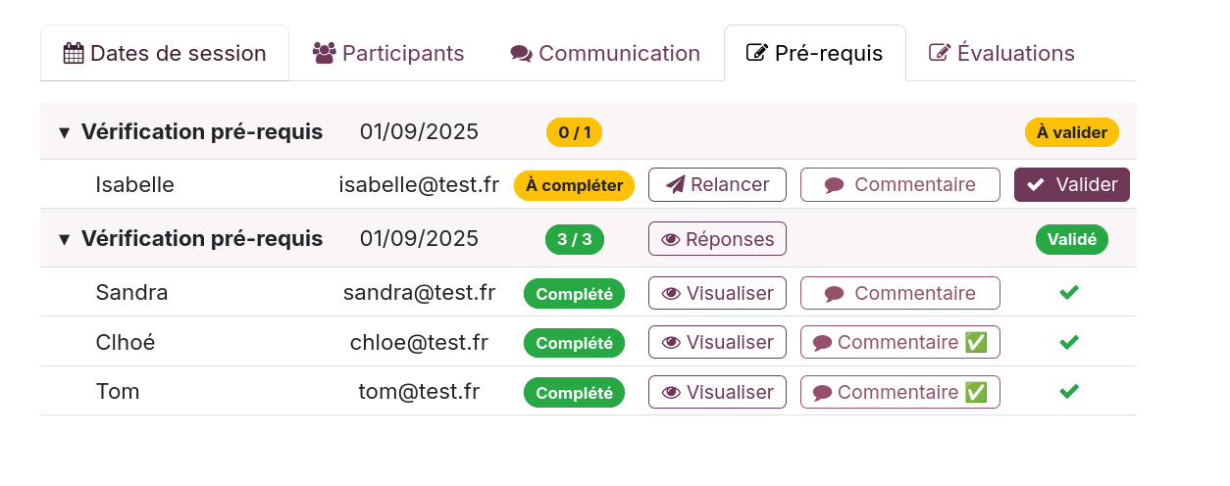Click the calendar icon on Dates de session
The width and height of the screenshot is (1230, 486).
pyautogui.click(x=74, y=53)
